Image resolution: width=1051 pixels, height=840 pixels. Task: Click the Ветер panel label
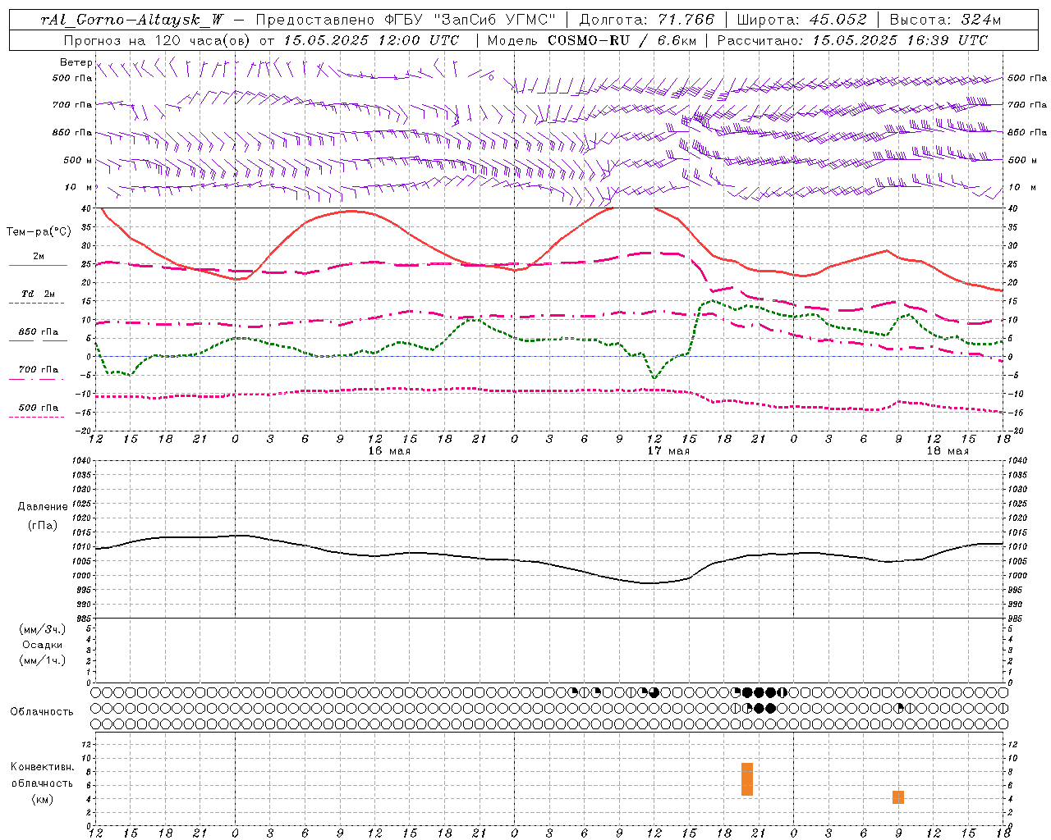pyautogui.click(x=76, y=62)
